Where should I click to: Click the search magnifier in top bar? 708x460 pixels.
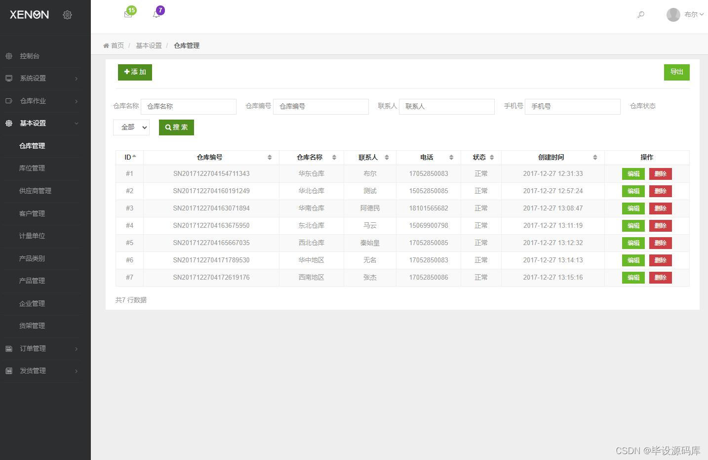click(x=641, y=15)
